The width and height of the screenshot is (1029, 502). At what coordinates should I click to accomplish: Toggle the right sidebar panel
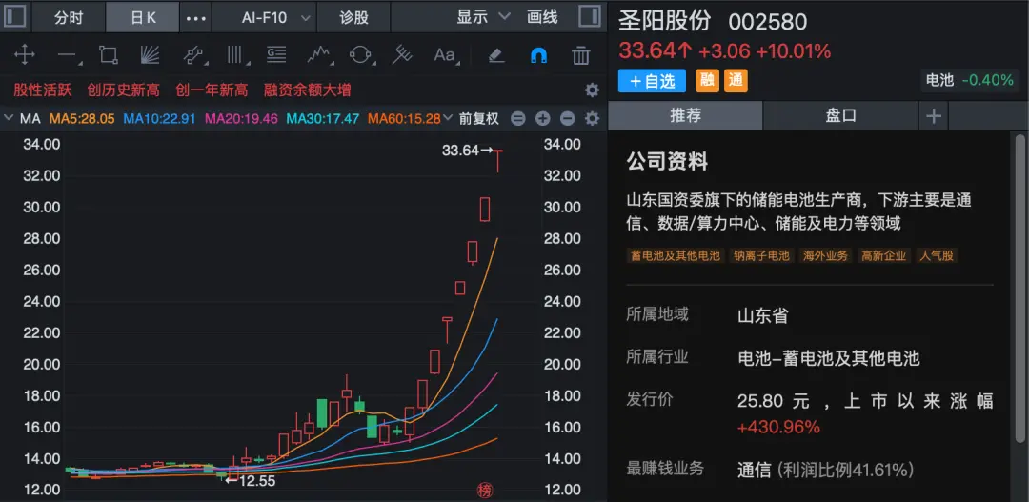pos(590,17)
